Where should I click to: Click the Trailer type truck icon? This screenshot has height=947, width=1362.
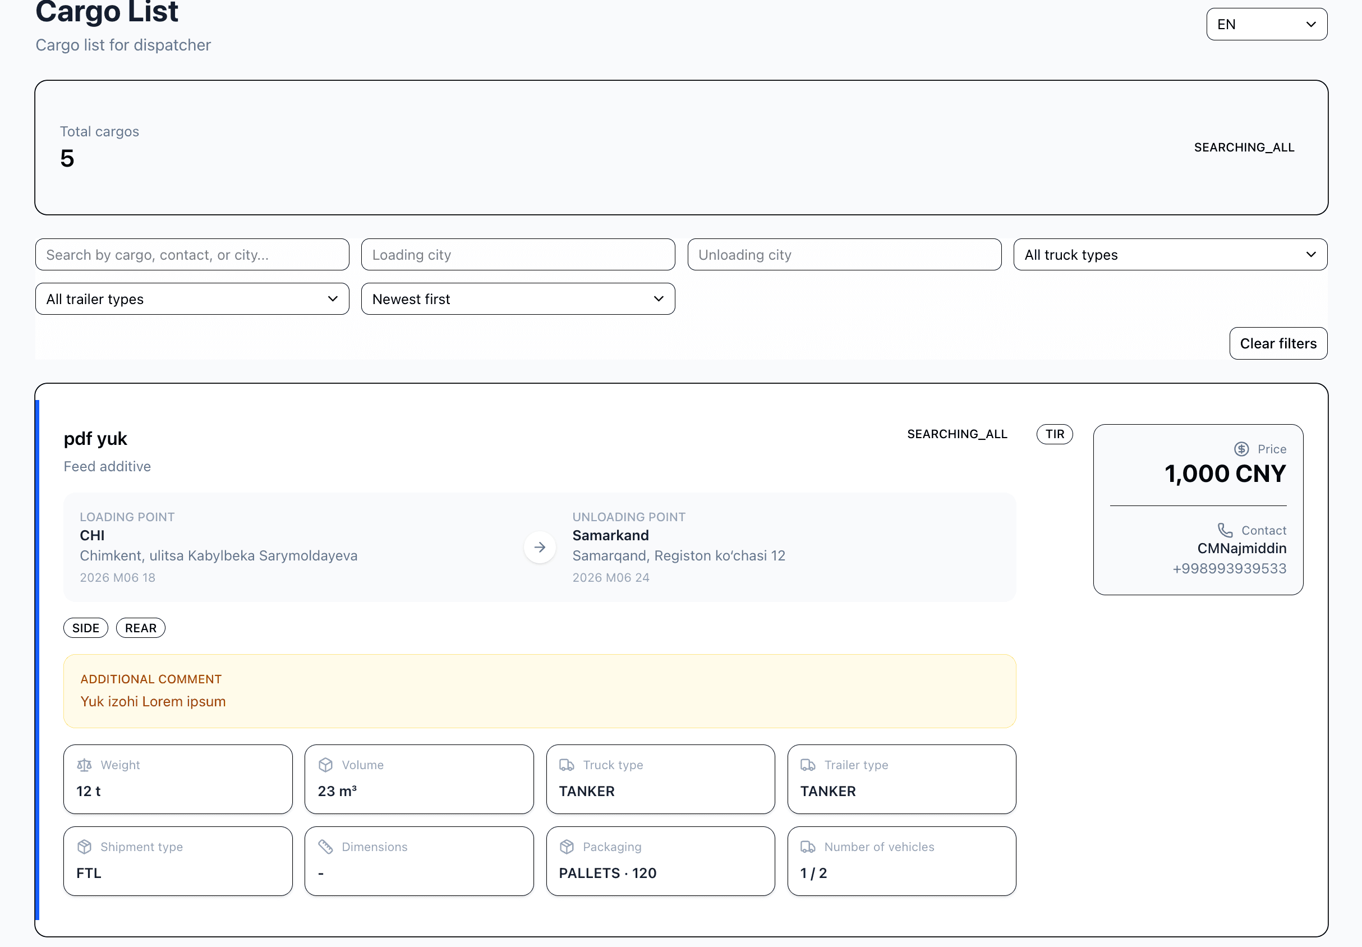(808, 765)
